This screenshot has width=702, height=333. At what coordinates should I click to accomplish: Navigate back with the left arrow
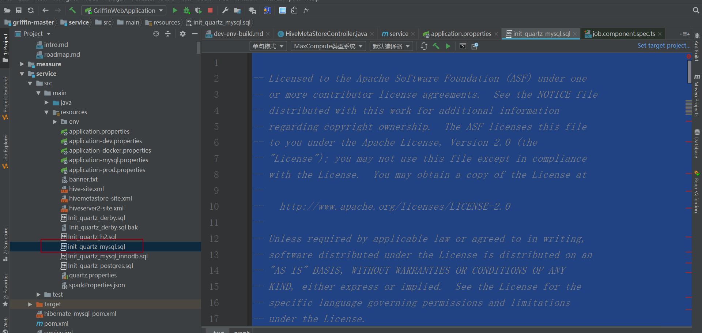click(45, 11)
